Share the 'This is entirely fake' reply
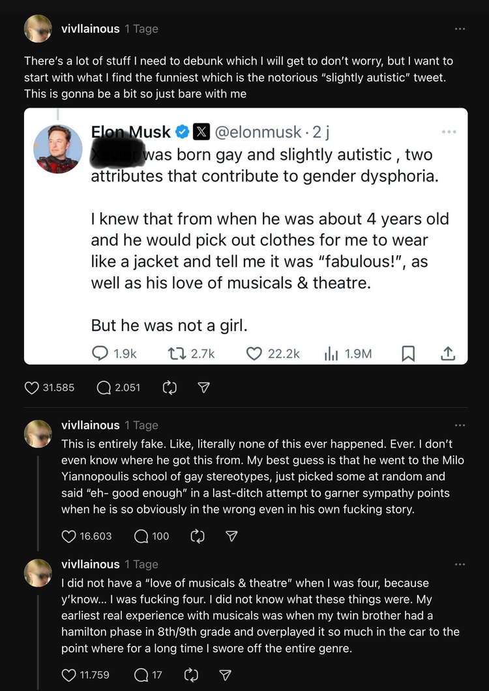The height and width of the screenshot is (691, 489). click(231, 536)
